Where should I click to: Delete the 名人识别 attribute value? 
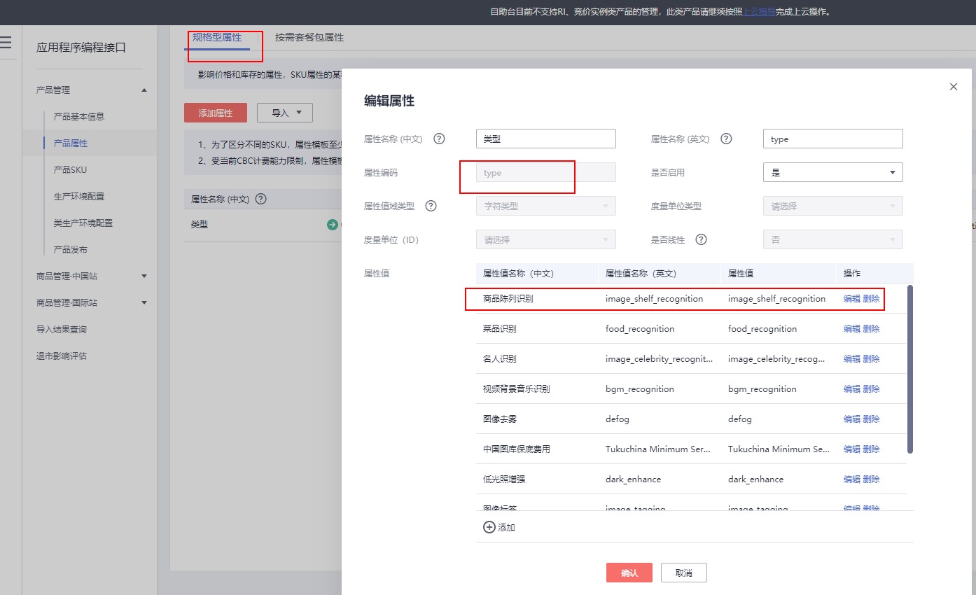tap(871, 358)
